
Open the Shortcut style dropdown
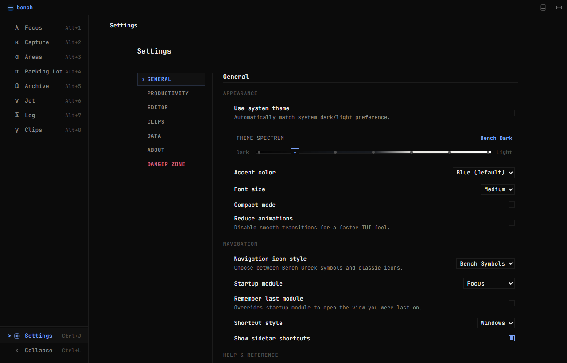[496, 323]
